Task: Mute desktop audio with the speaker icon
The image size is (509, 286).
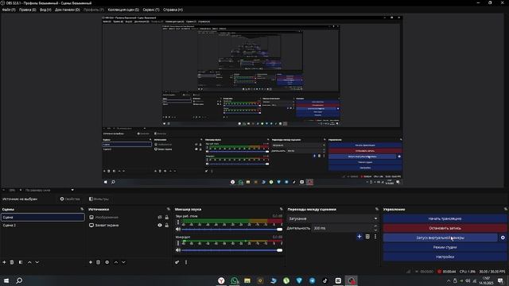Action: [x=178, y=230]
